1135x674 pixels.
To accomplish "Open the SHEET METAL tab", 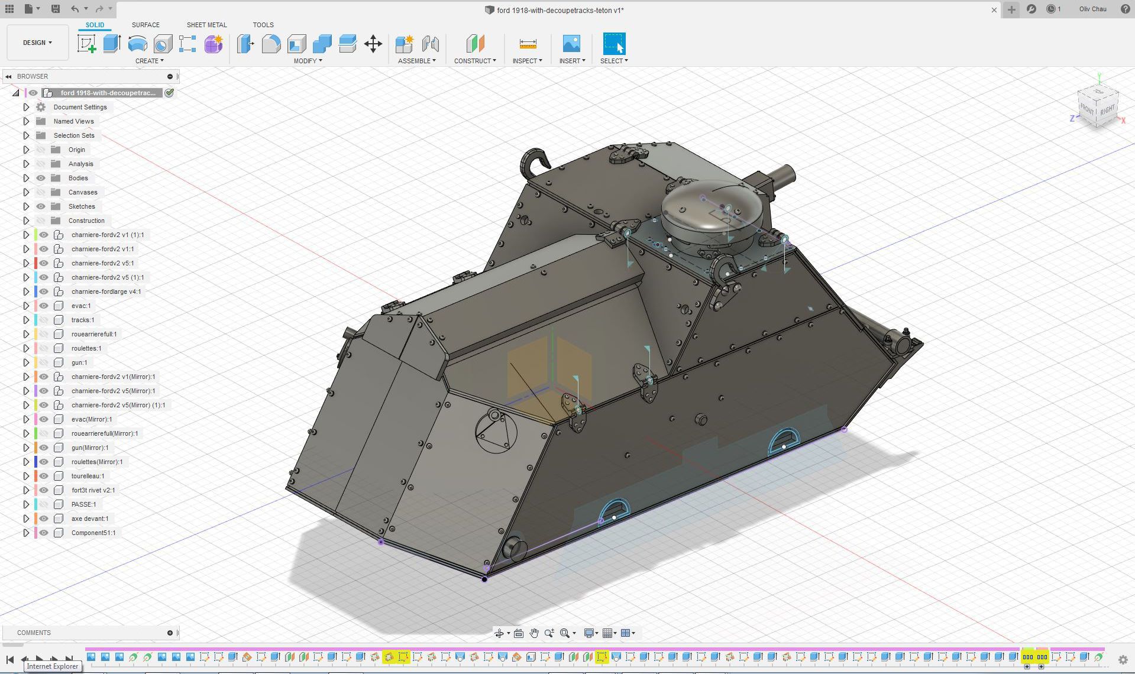I will coord(206,25).
